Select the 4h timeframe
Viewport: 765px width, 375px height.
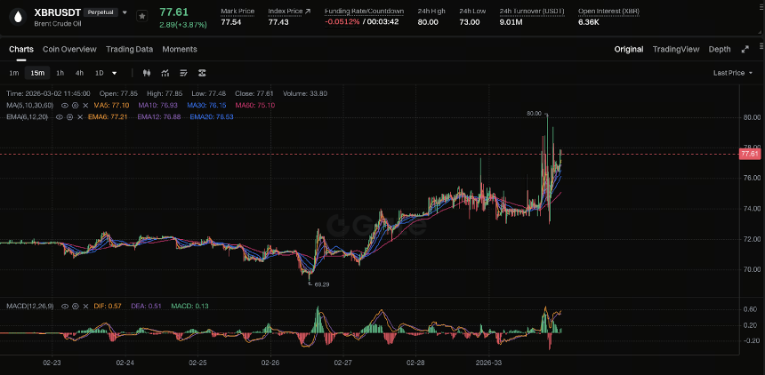[79, 73]
